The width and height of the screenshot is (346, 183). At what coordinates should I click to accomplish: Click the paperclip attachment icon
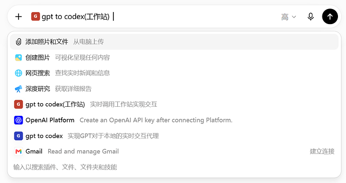click(x=19, y=42)
